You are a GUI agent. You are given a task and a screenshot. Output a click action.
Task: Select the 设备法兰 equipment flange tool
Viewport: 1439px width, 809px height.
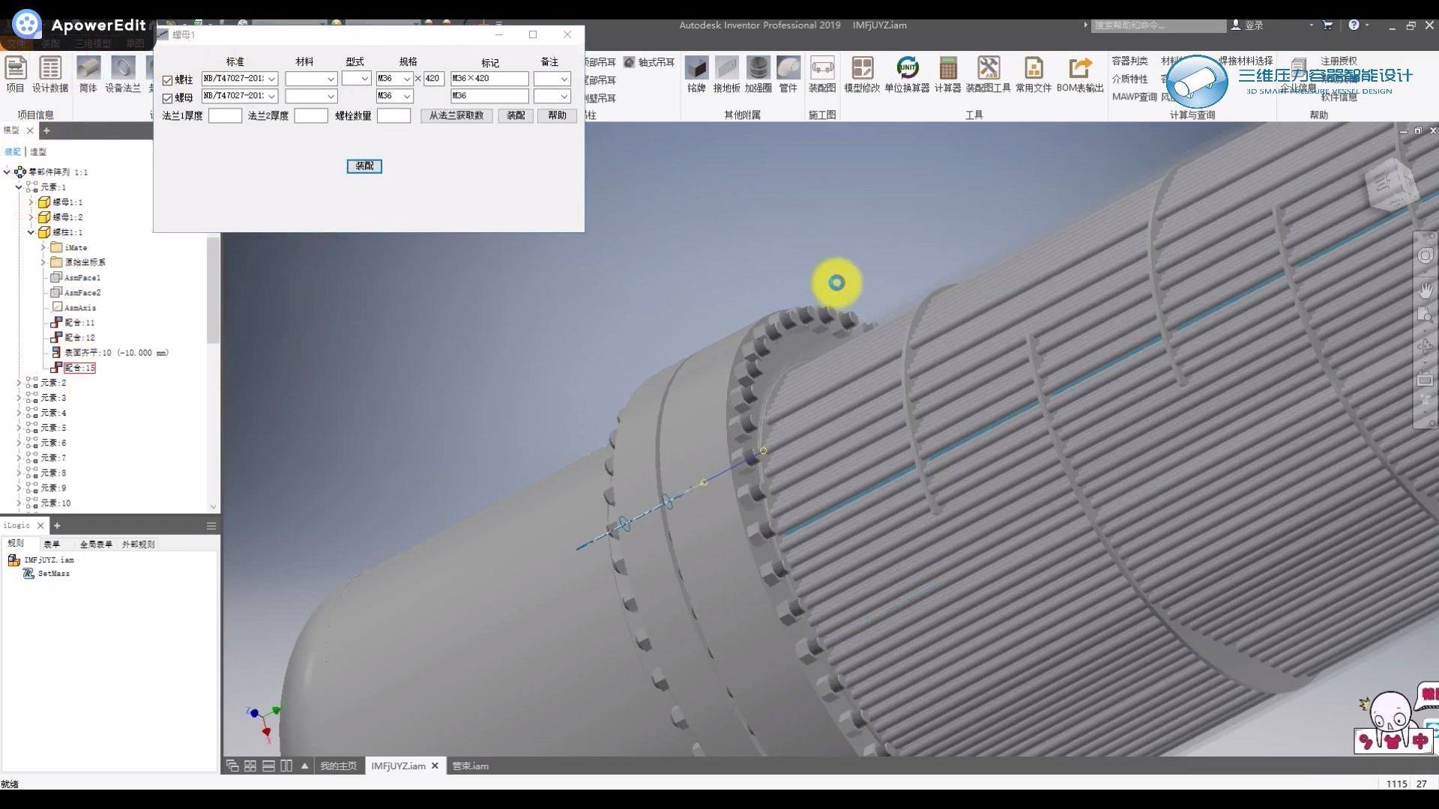[x=123, y=75]
